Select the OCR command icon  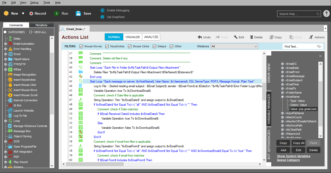pyautogui.click(x=10, y=141)
